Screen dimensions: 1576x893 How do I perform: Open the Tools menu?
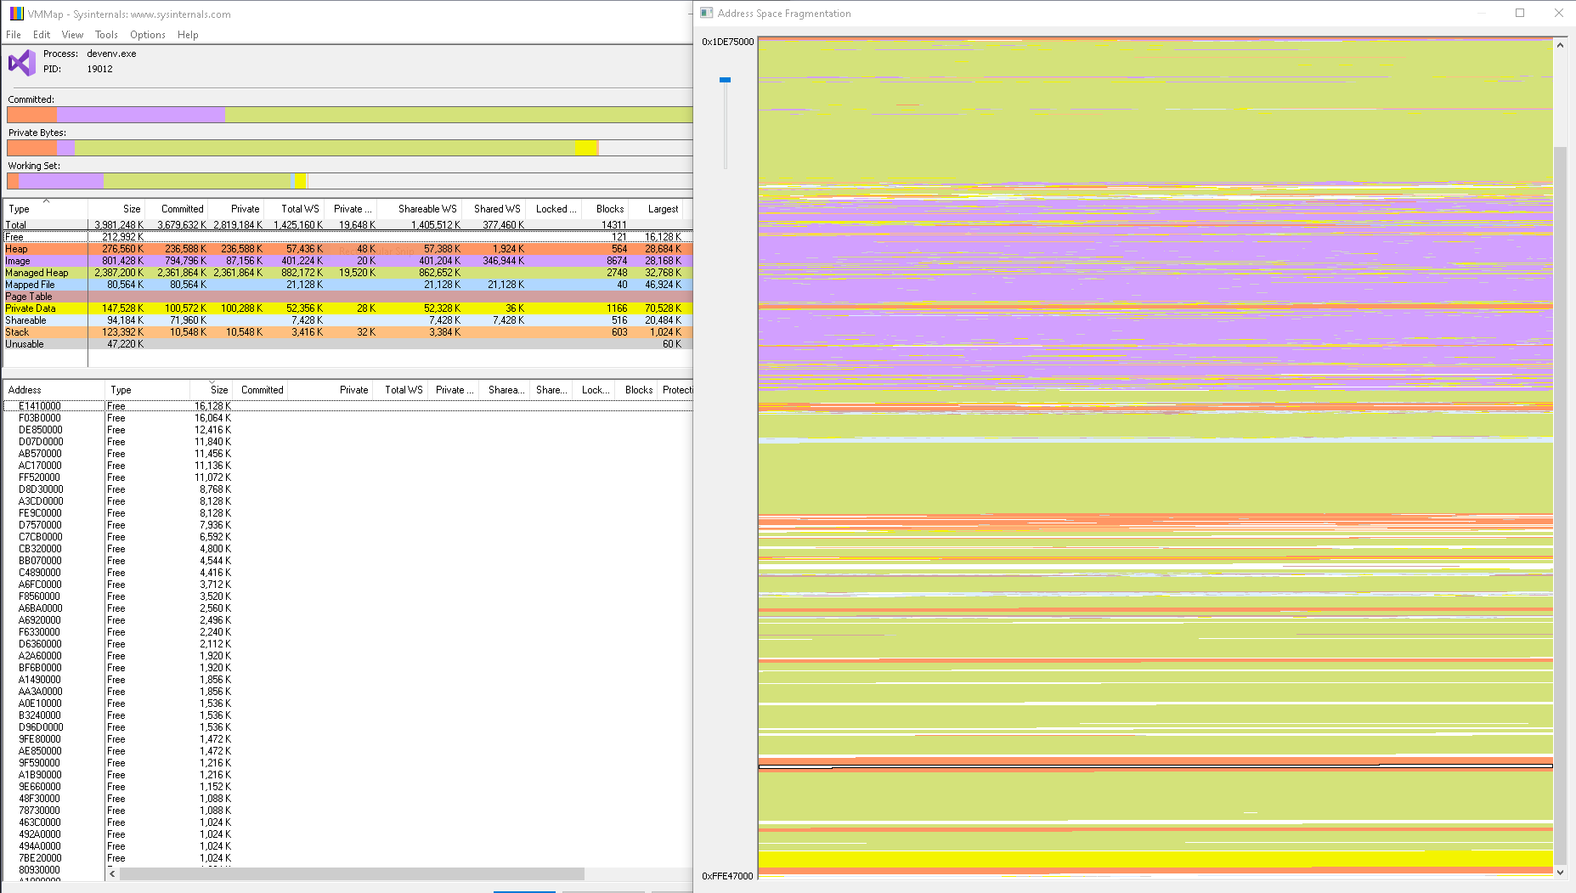pyautogui.click(x=106, y=35)
